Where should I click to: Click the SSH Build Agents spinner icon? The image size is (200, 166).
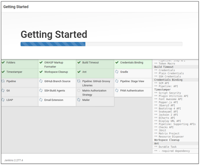[x=41, y=91]
